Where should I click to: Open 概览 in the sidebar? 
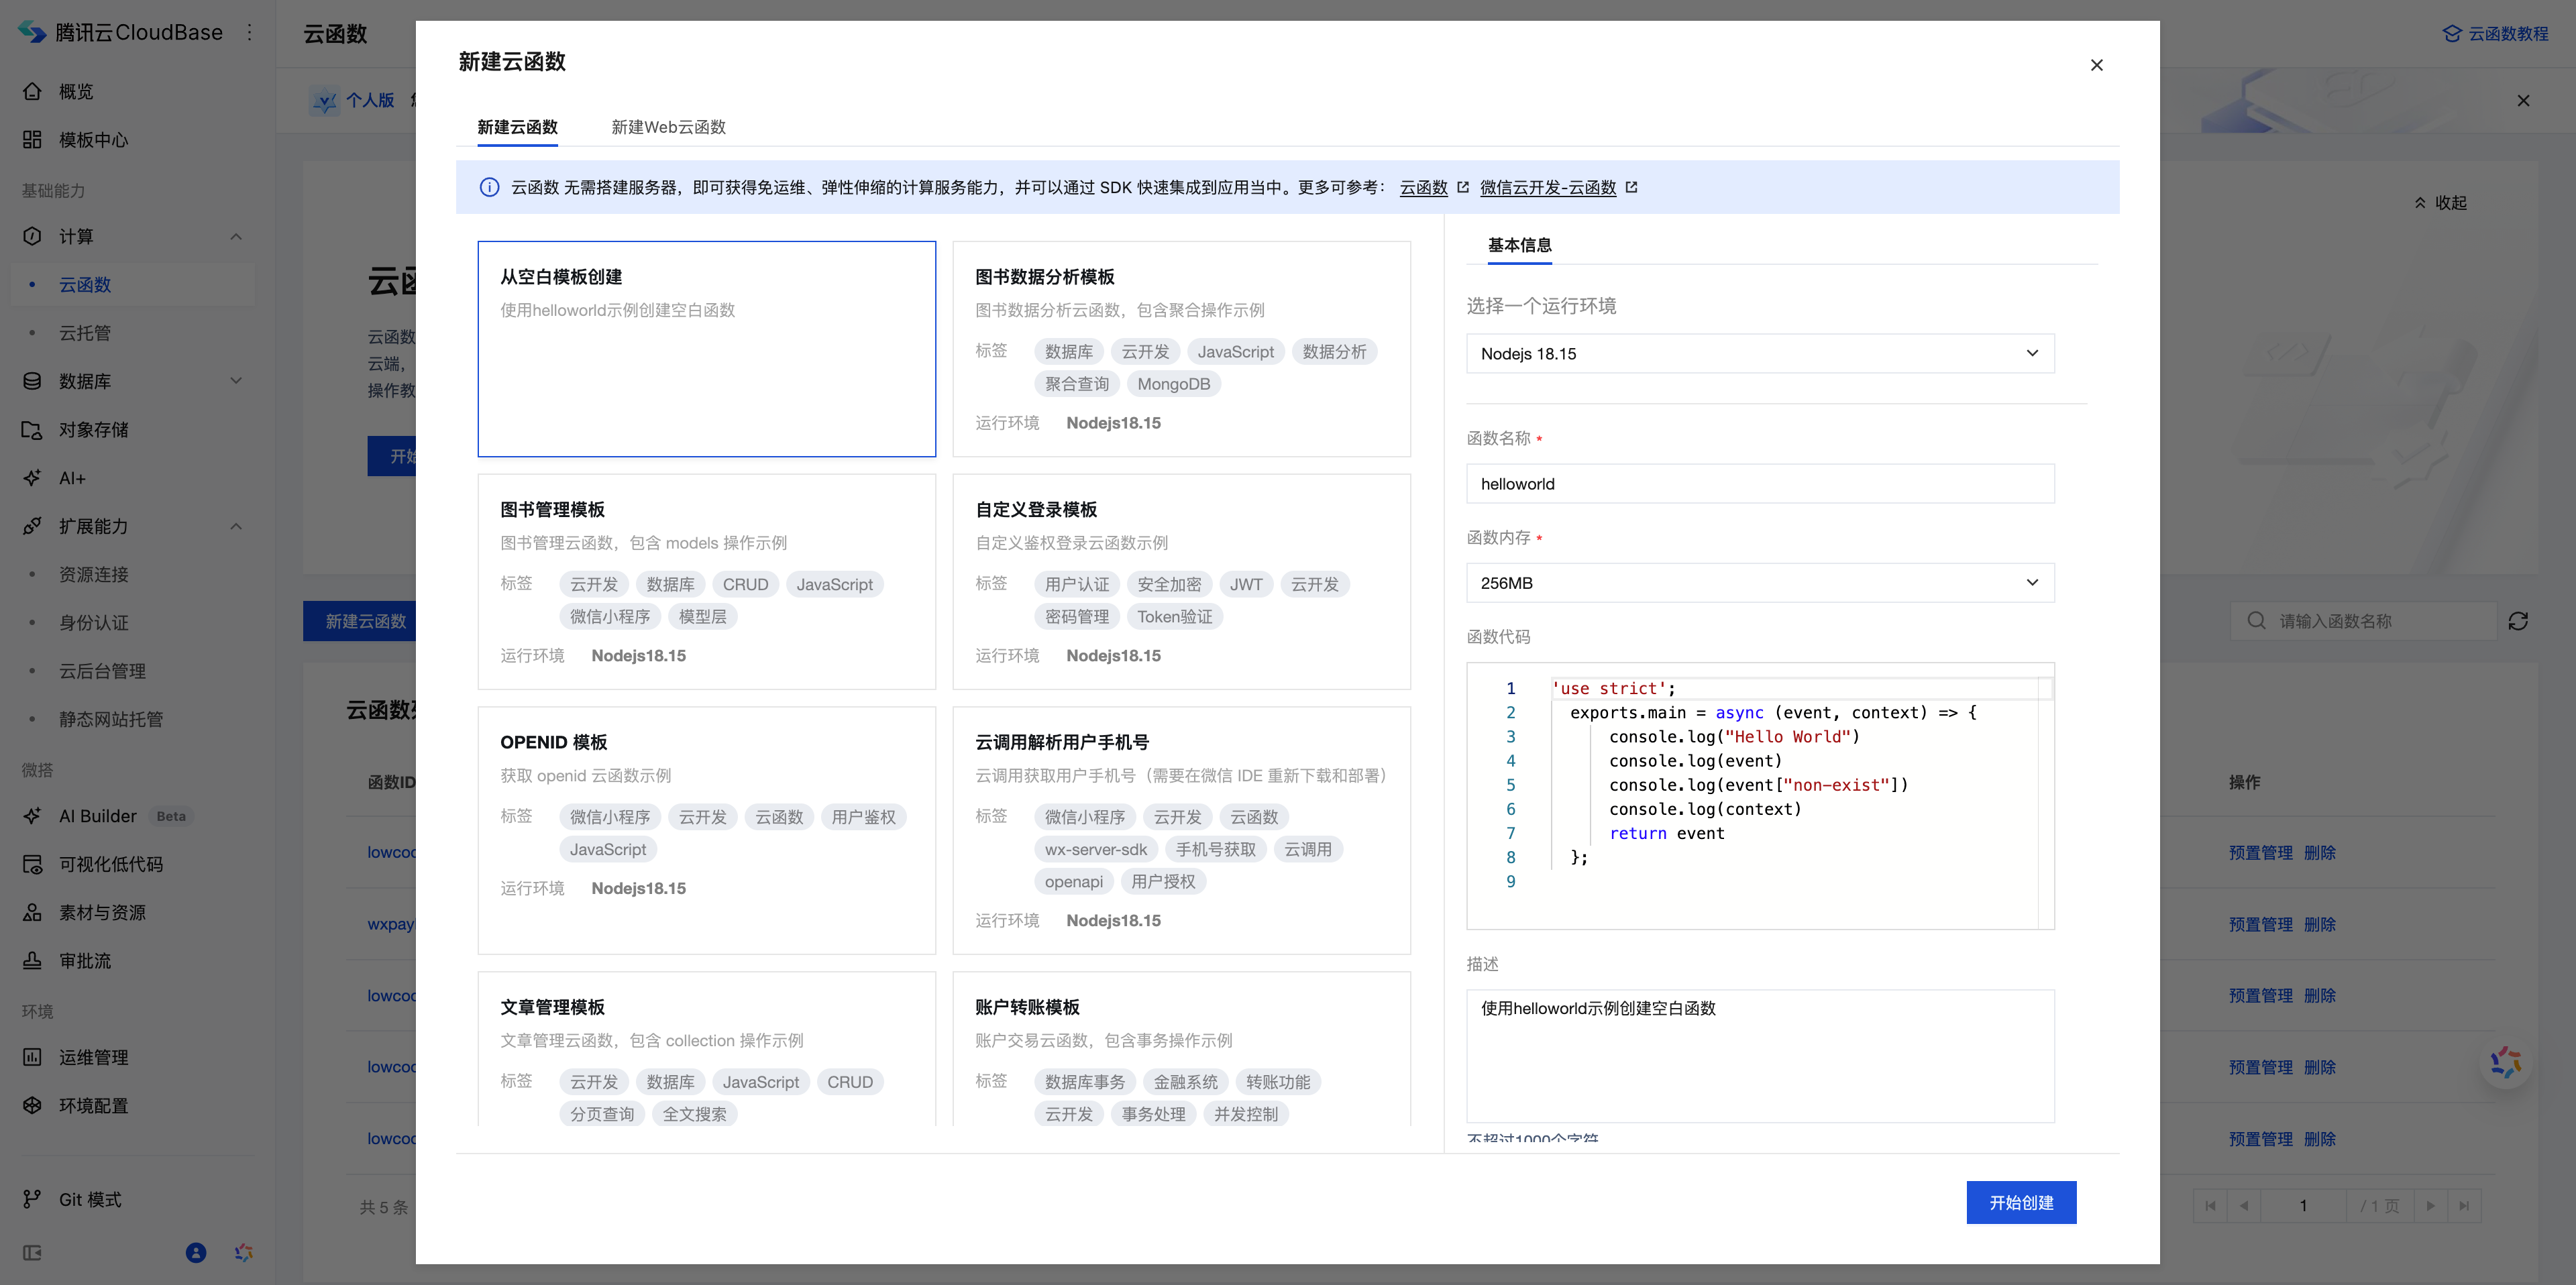pyautogui.click(x=76, y=91)
